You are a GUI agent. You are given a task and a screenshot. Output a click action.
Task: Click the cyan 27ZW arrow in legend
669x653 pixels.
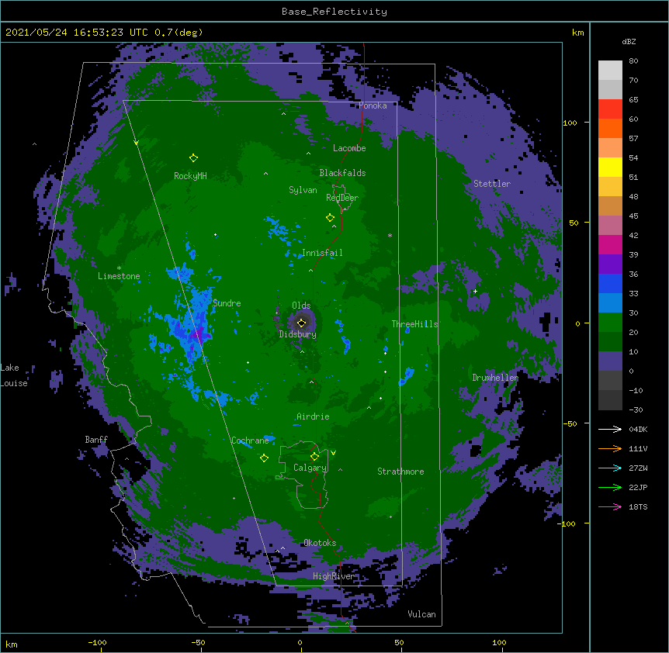[x=610, y=468]
